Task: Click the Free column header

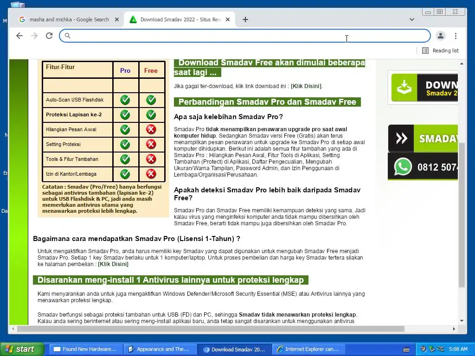Action: (x=151, y=70)
